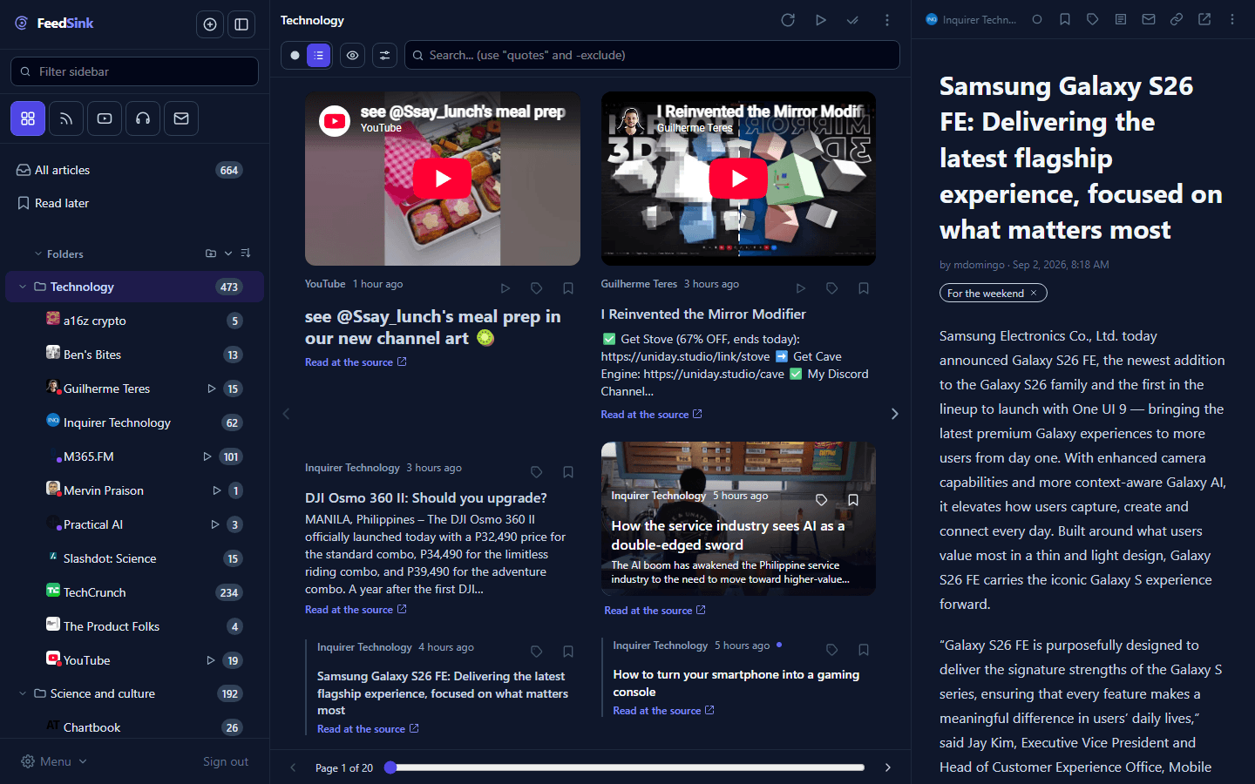This screenshot has width=1255, height=784.
Task: Select the RSS feeds filter icon
Action: click(x=66, y=118)
